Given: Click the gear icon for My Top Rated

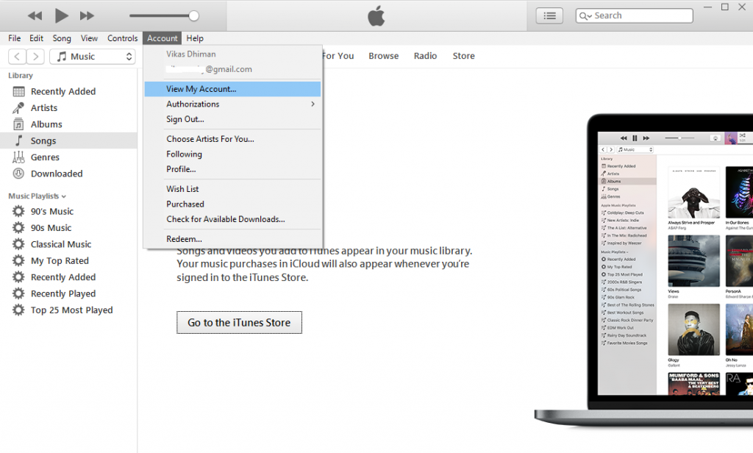Looking at the screenshot, I should coord(18,260).
